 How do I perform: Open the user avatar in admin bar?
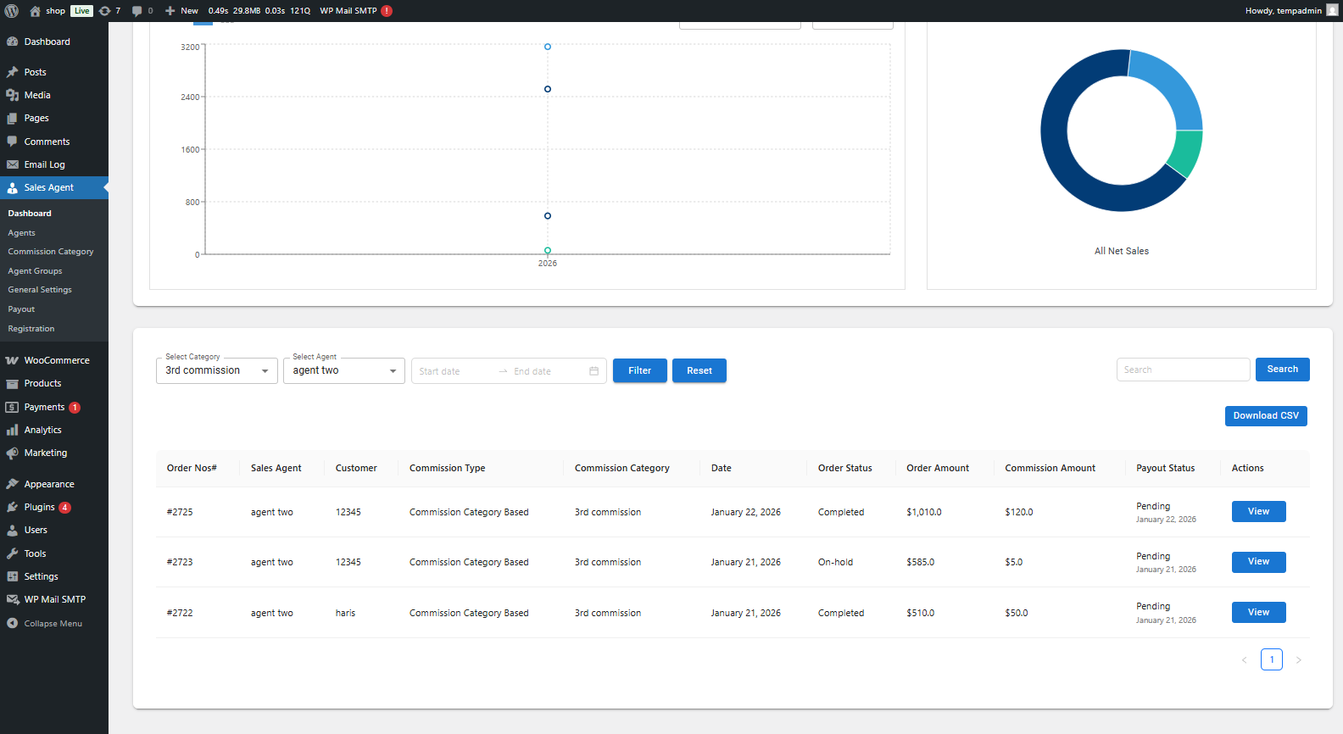pos(1332,10)
